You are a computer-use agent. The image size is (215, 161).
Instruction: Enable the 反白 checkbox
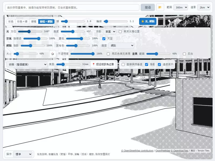pyautogui.click(x=184, y=54)
